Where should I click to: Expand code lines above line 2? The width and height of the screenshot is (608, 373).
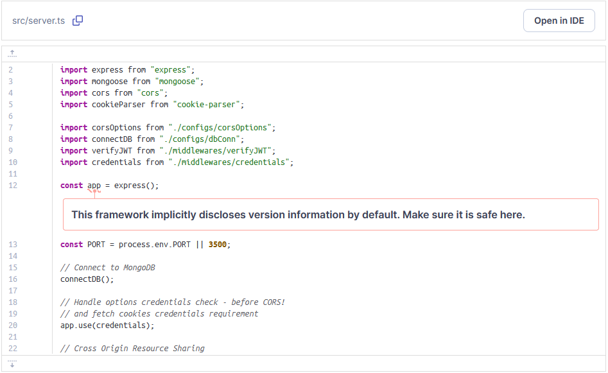[x=12, y=54]
